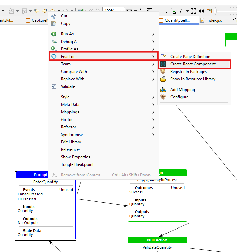The image size is (237, 252).
Task: Toggle the Validate checkbox
Action: pos(53,86)
